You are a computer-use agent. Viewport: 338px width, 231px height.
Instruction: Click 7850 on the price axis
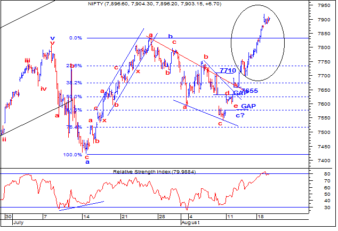coord(324,34)
